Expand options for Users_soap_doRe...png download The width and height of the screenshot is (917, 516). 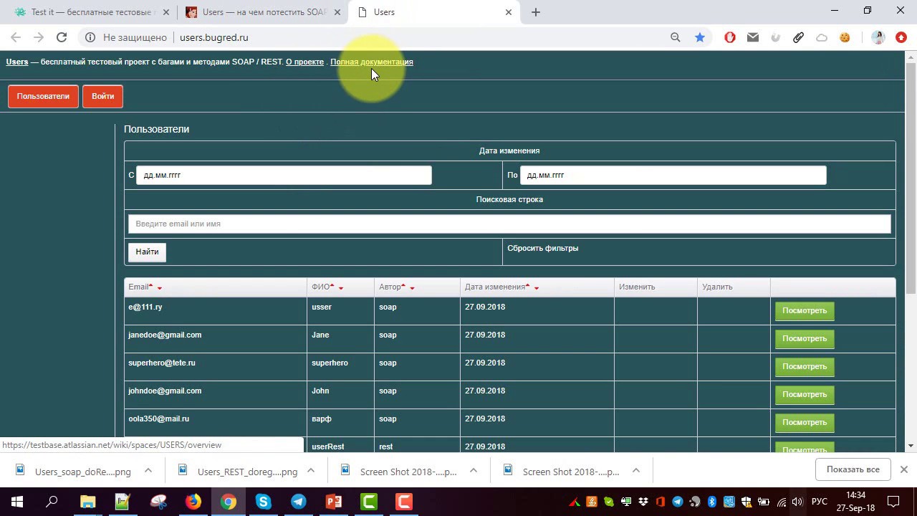pyautogui.click(x=148, y=471)
